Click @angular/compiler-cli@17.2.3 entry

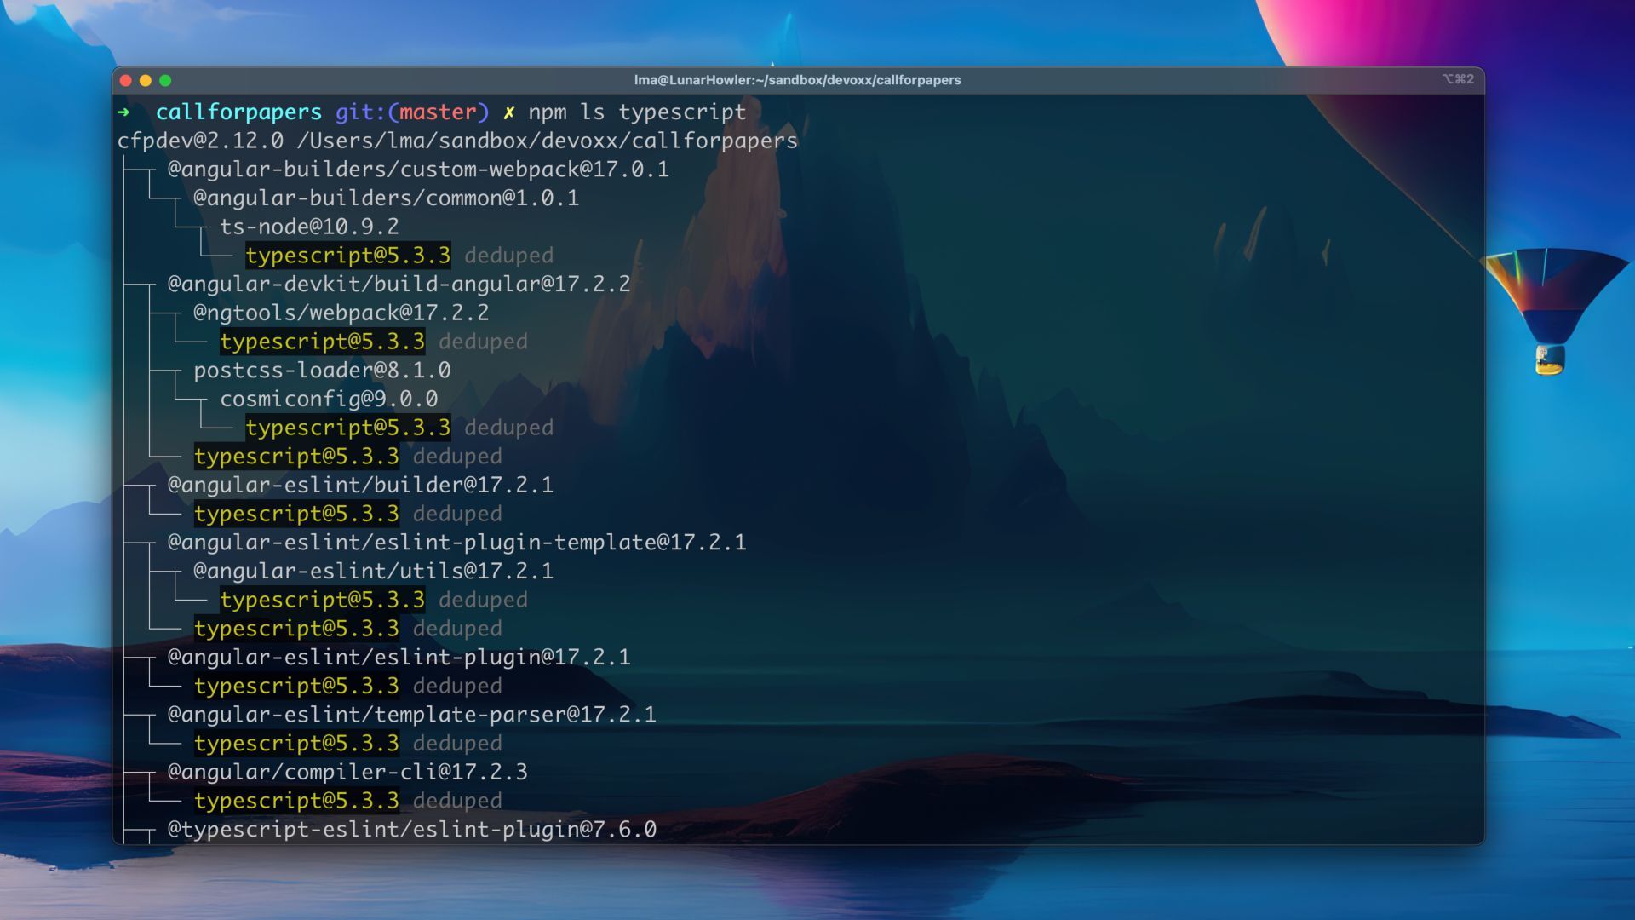coord(347,772)
